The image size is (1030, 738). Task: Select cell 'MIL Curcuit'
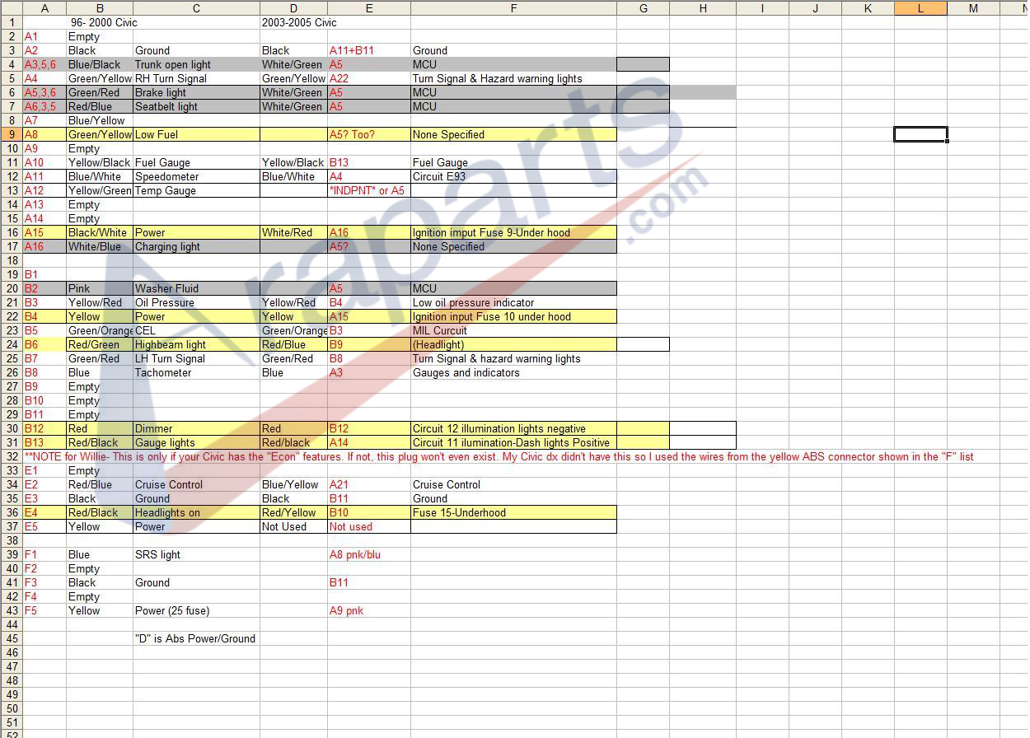click(513, 330)
